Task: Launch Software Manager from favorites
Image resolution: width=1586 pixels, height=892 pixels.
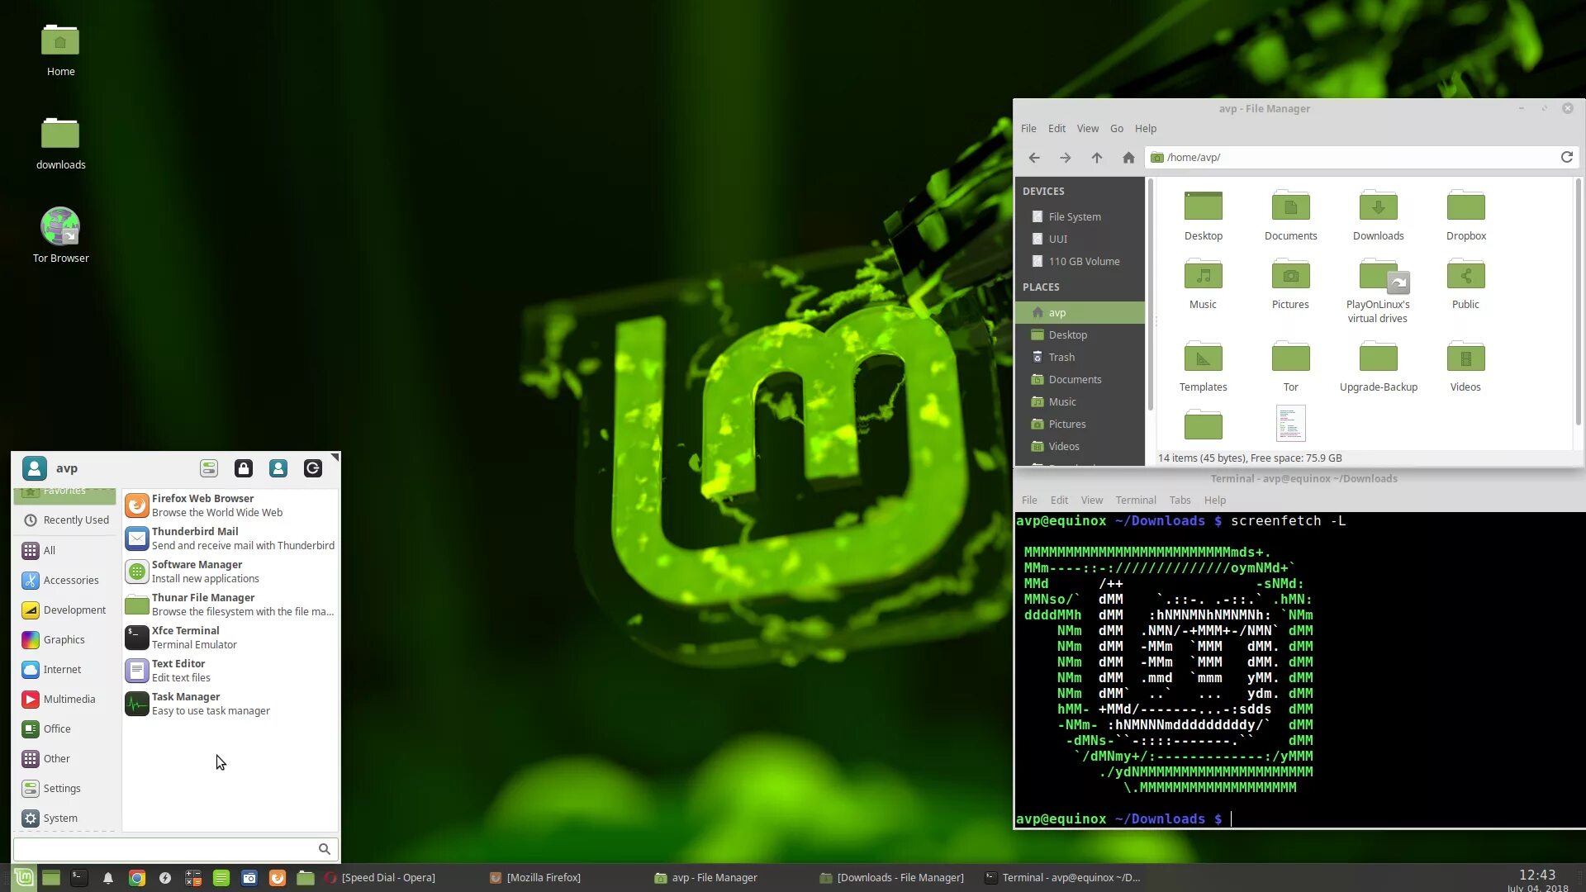Action: (197, 571)
